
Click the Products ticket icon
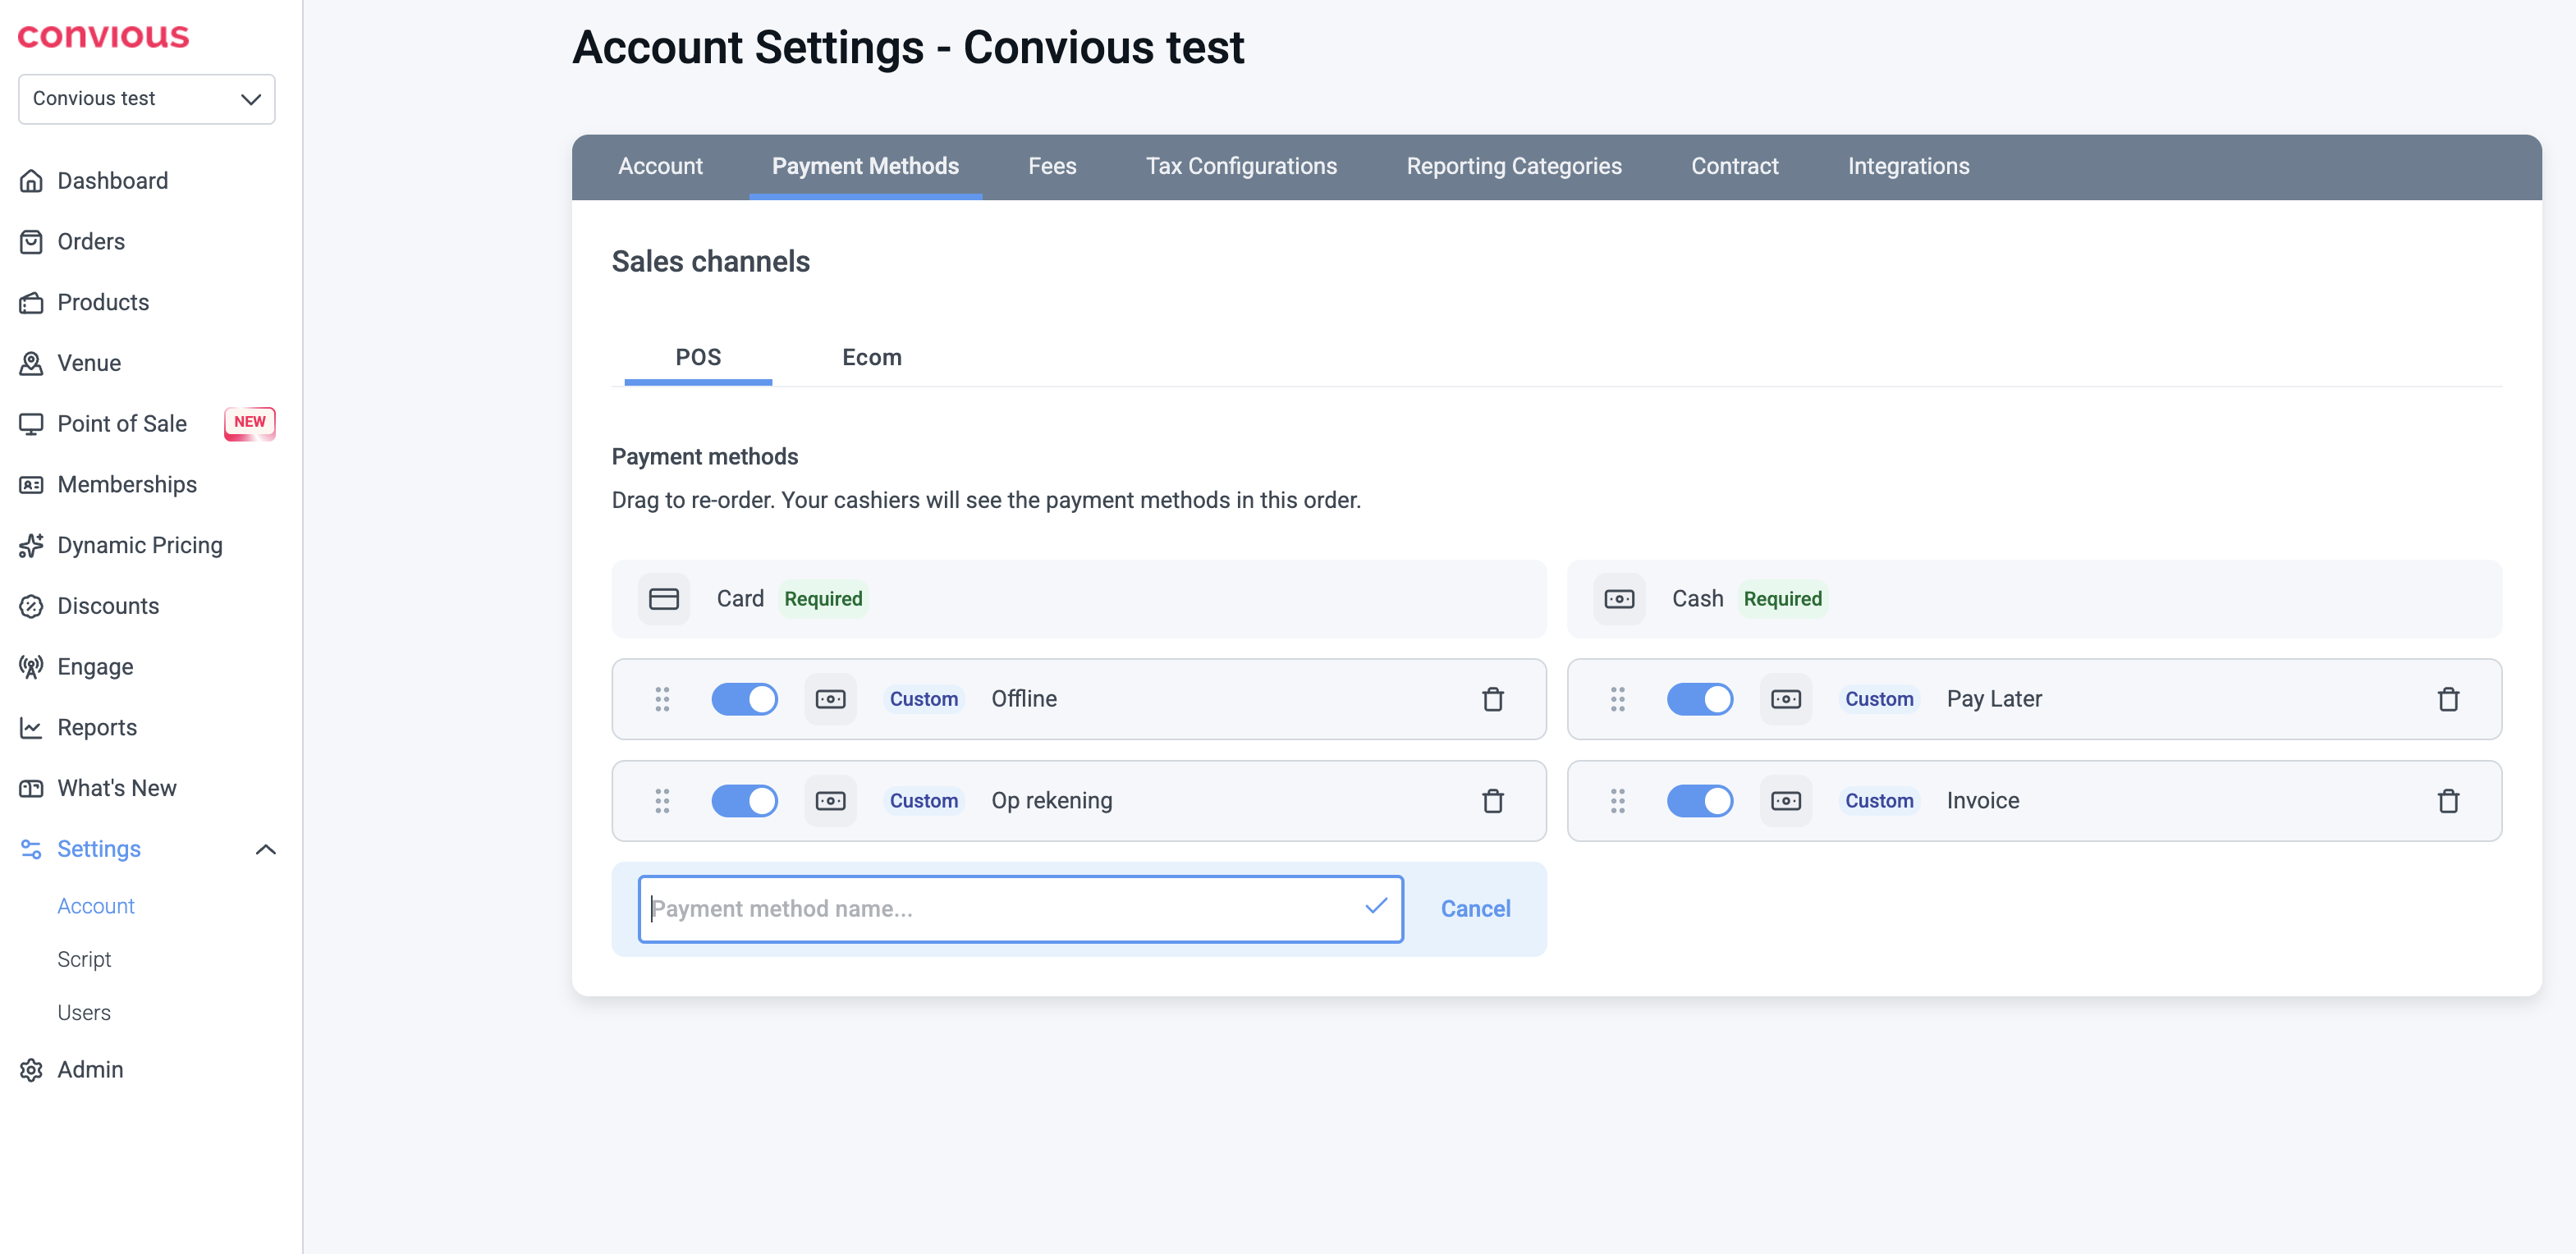(x=31, y=303)
